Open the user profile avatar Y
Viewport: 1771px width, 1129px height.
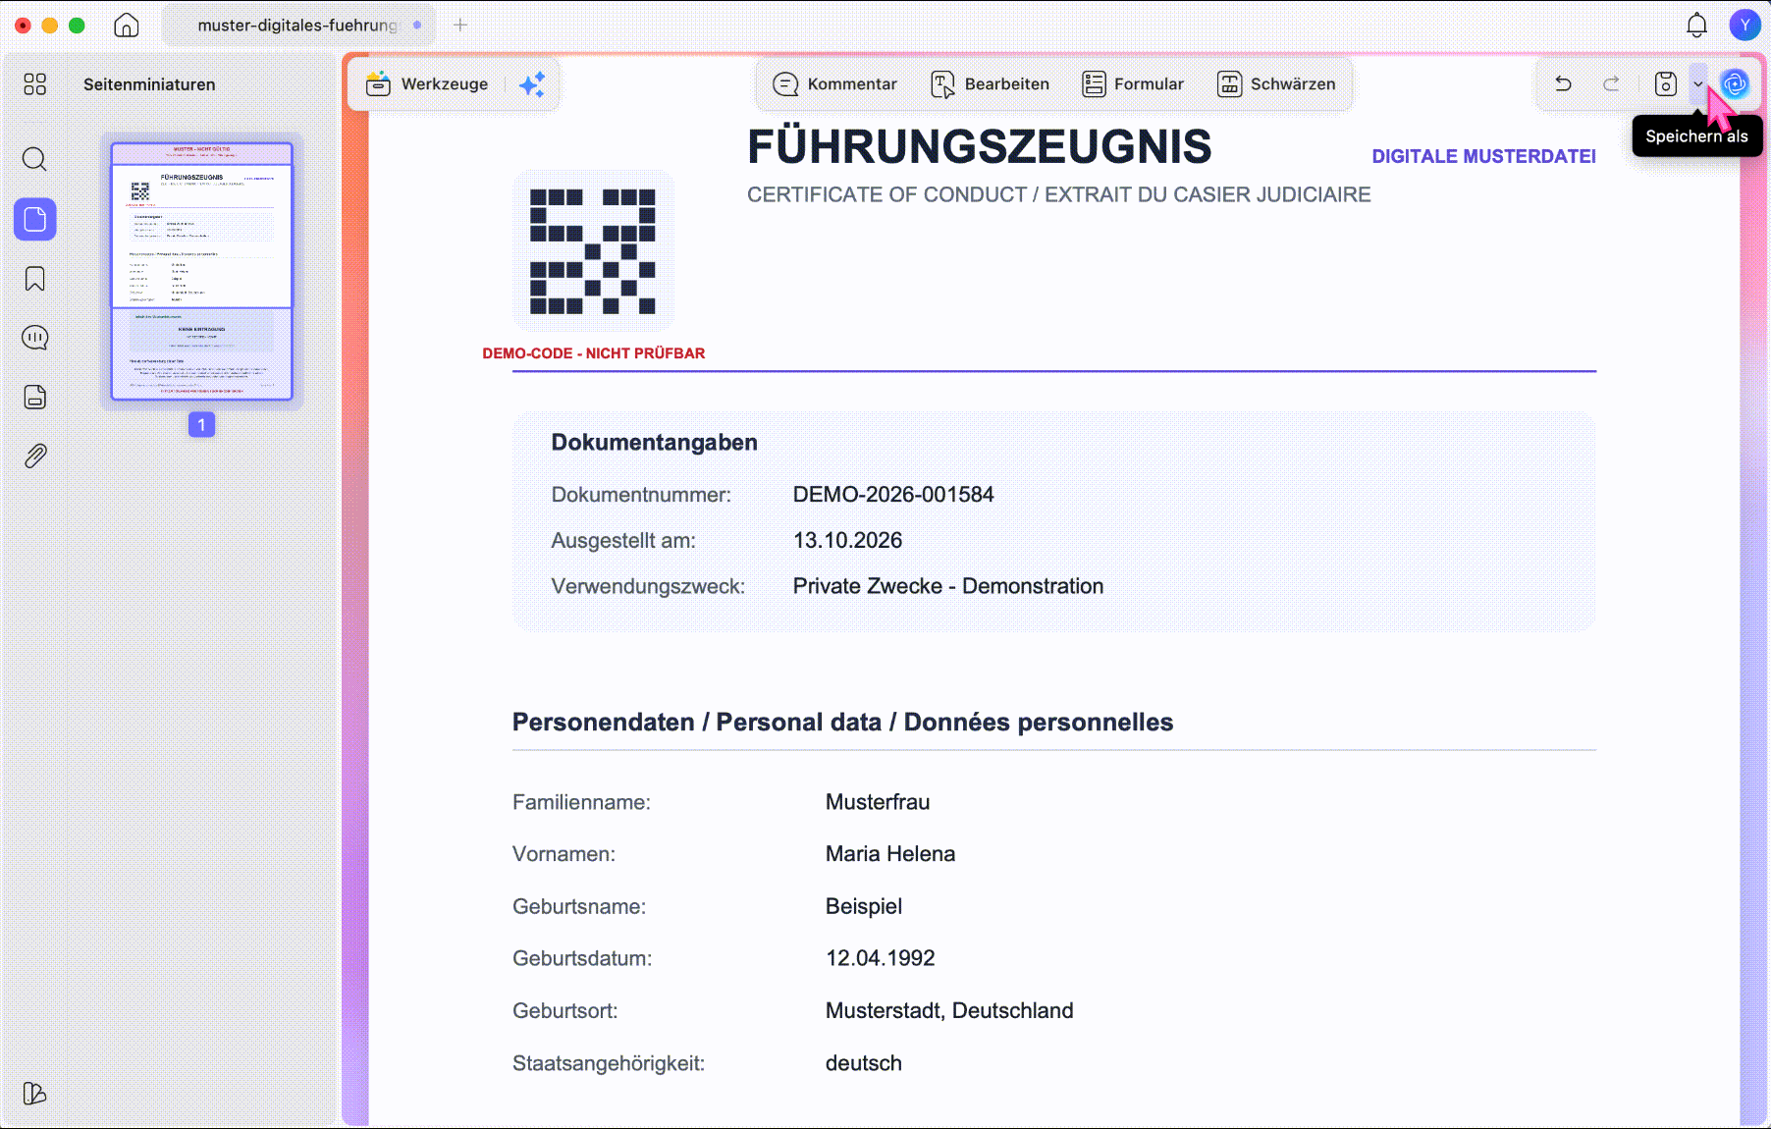(x=1744, y=25)
